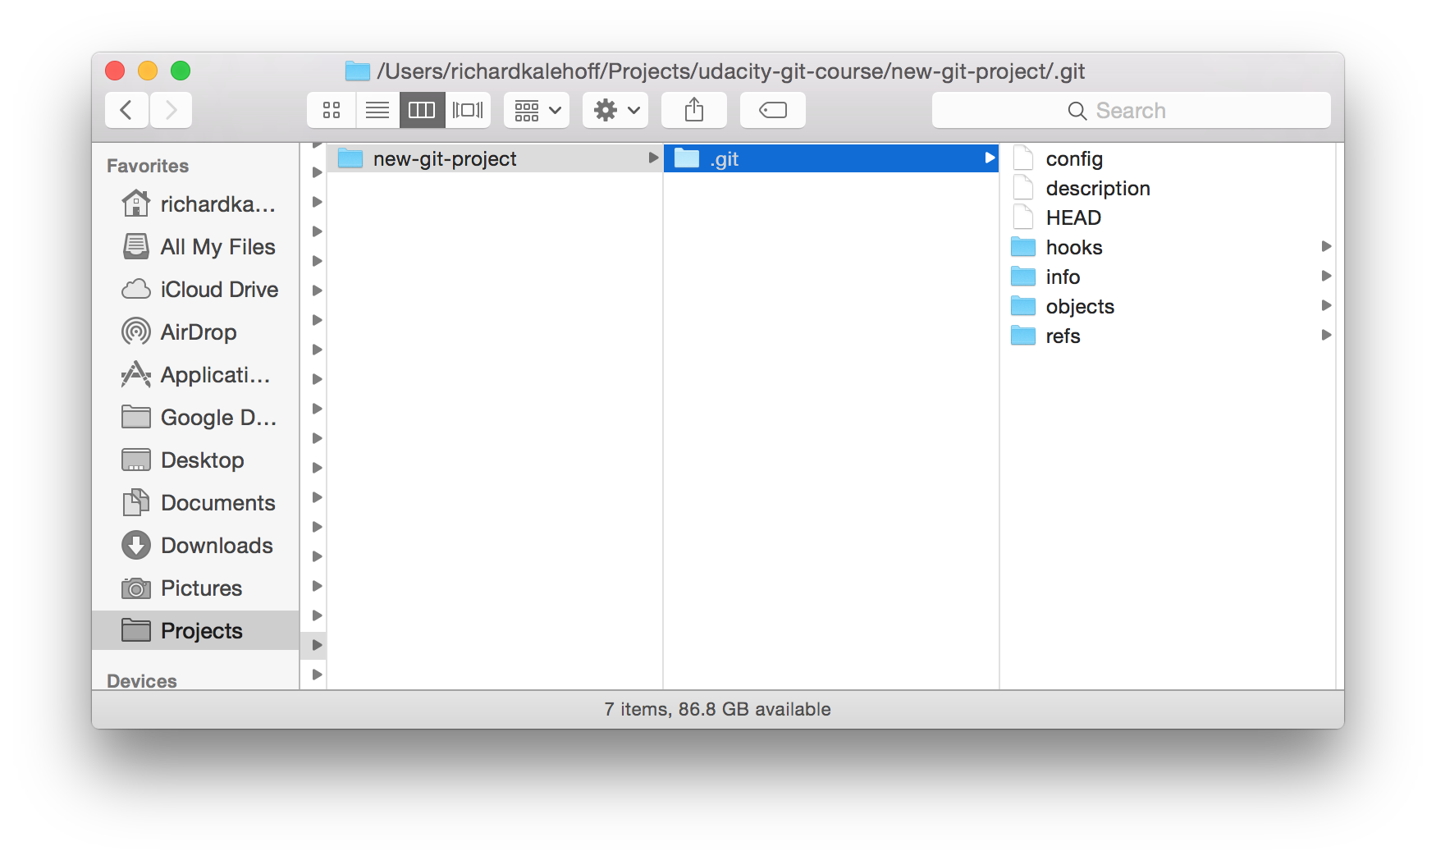Select the new-git-project folder

(446, 158)
